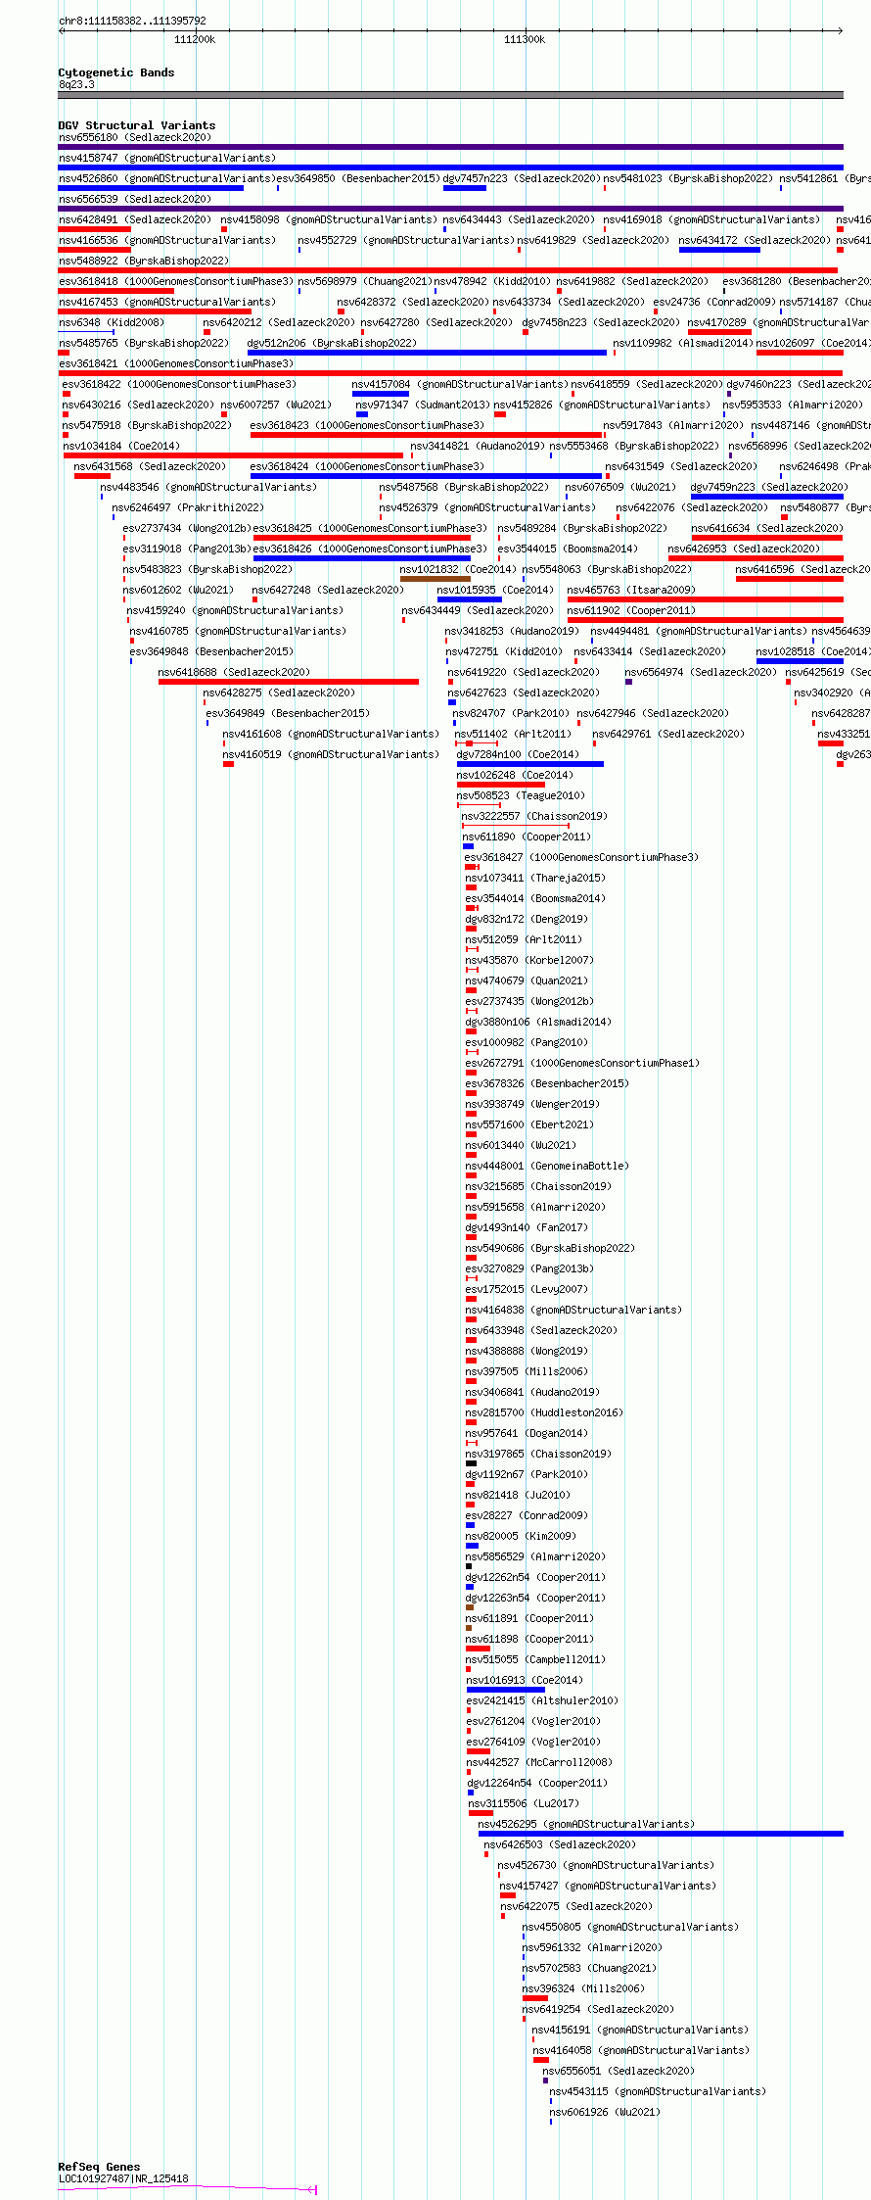
Task: Open variant nsv820005 (Kim2009)
Action: (521, 1536)
